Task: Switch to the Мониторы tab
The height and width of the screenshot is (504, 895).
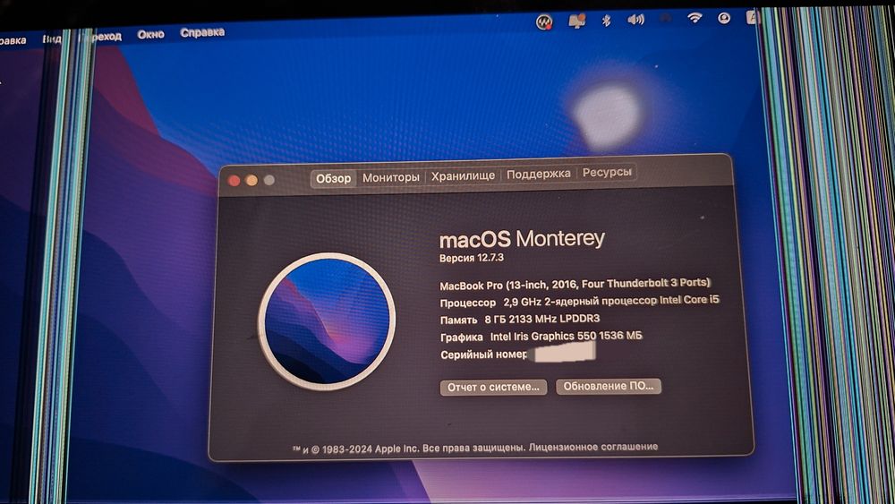Action: [x=391, y=177]
